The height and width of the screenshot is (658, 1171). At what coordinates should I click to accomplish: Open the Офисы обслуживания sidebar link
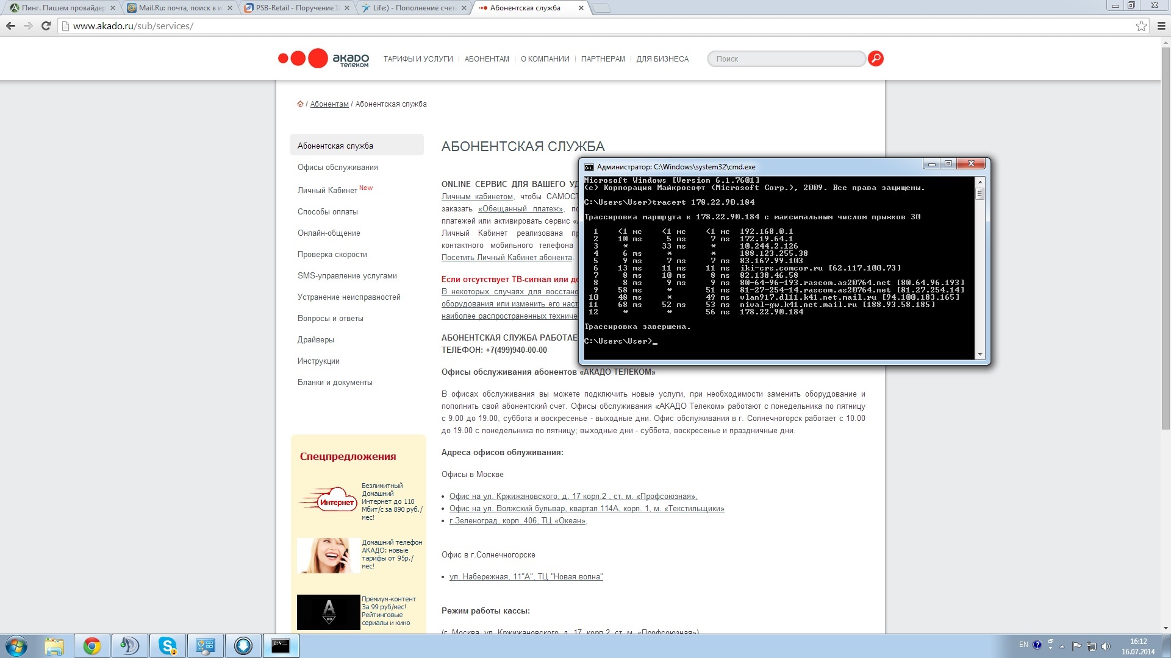click(337, 168)
